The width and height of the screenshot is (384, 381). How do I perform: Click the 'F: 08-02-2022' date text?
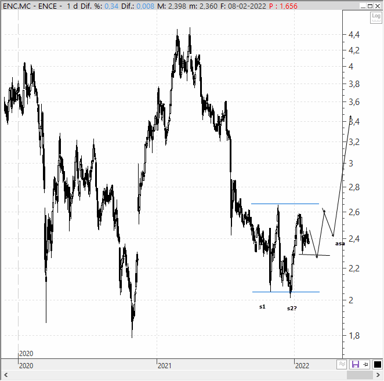click(x=243, y=6)
